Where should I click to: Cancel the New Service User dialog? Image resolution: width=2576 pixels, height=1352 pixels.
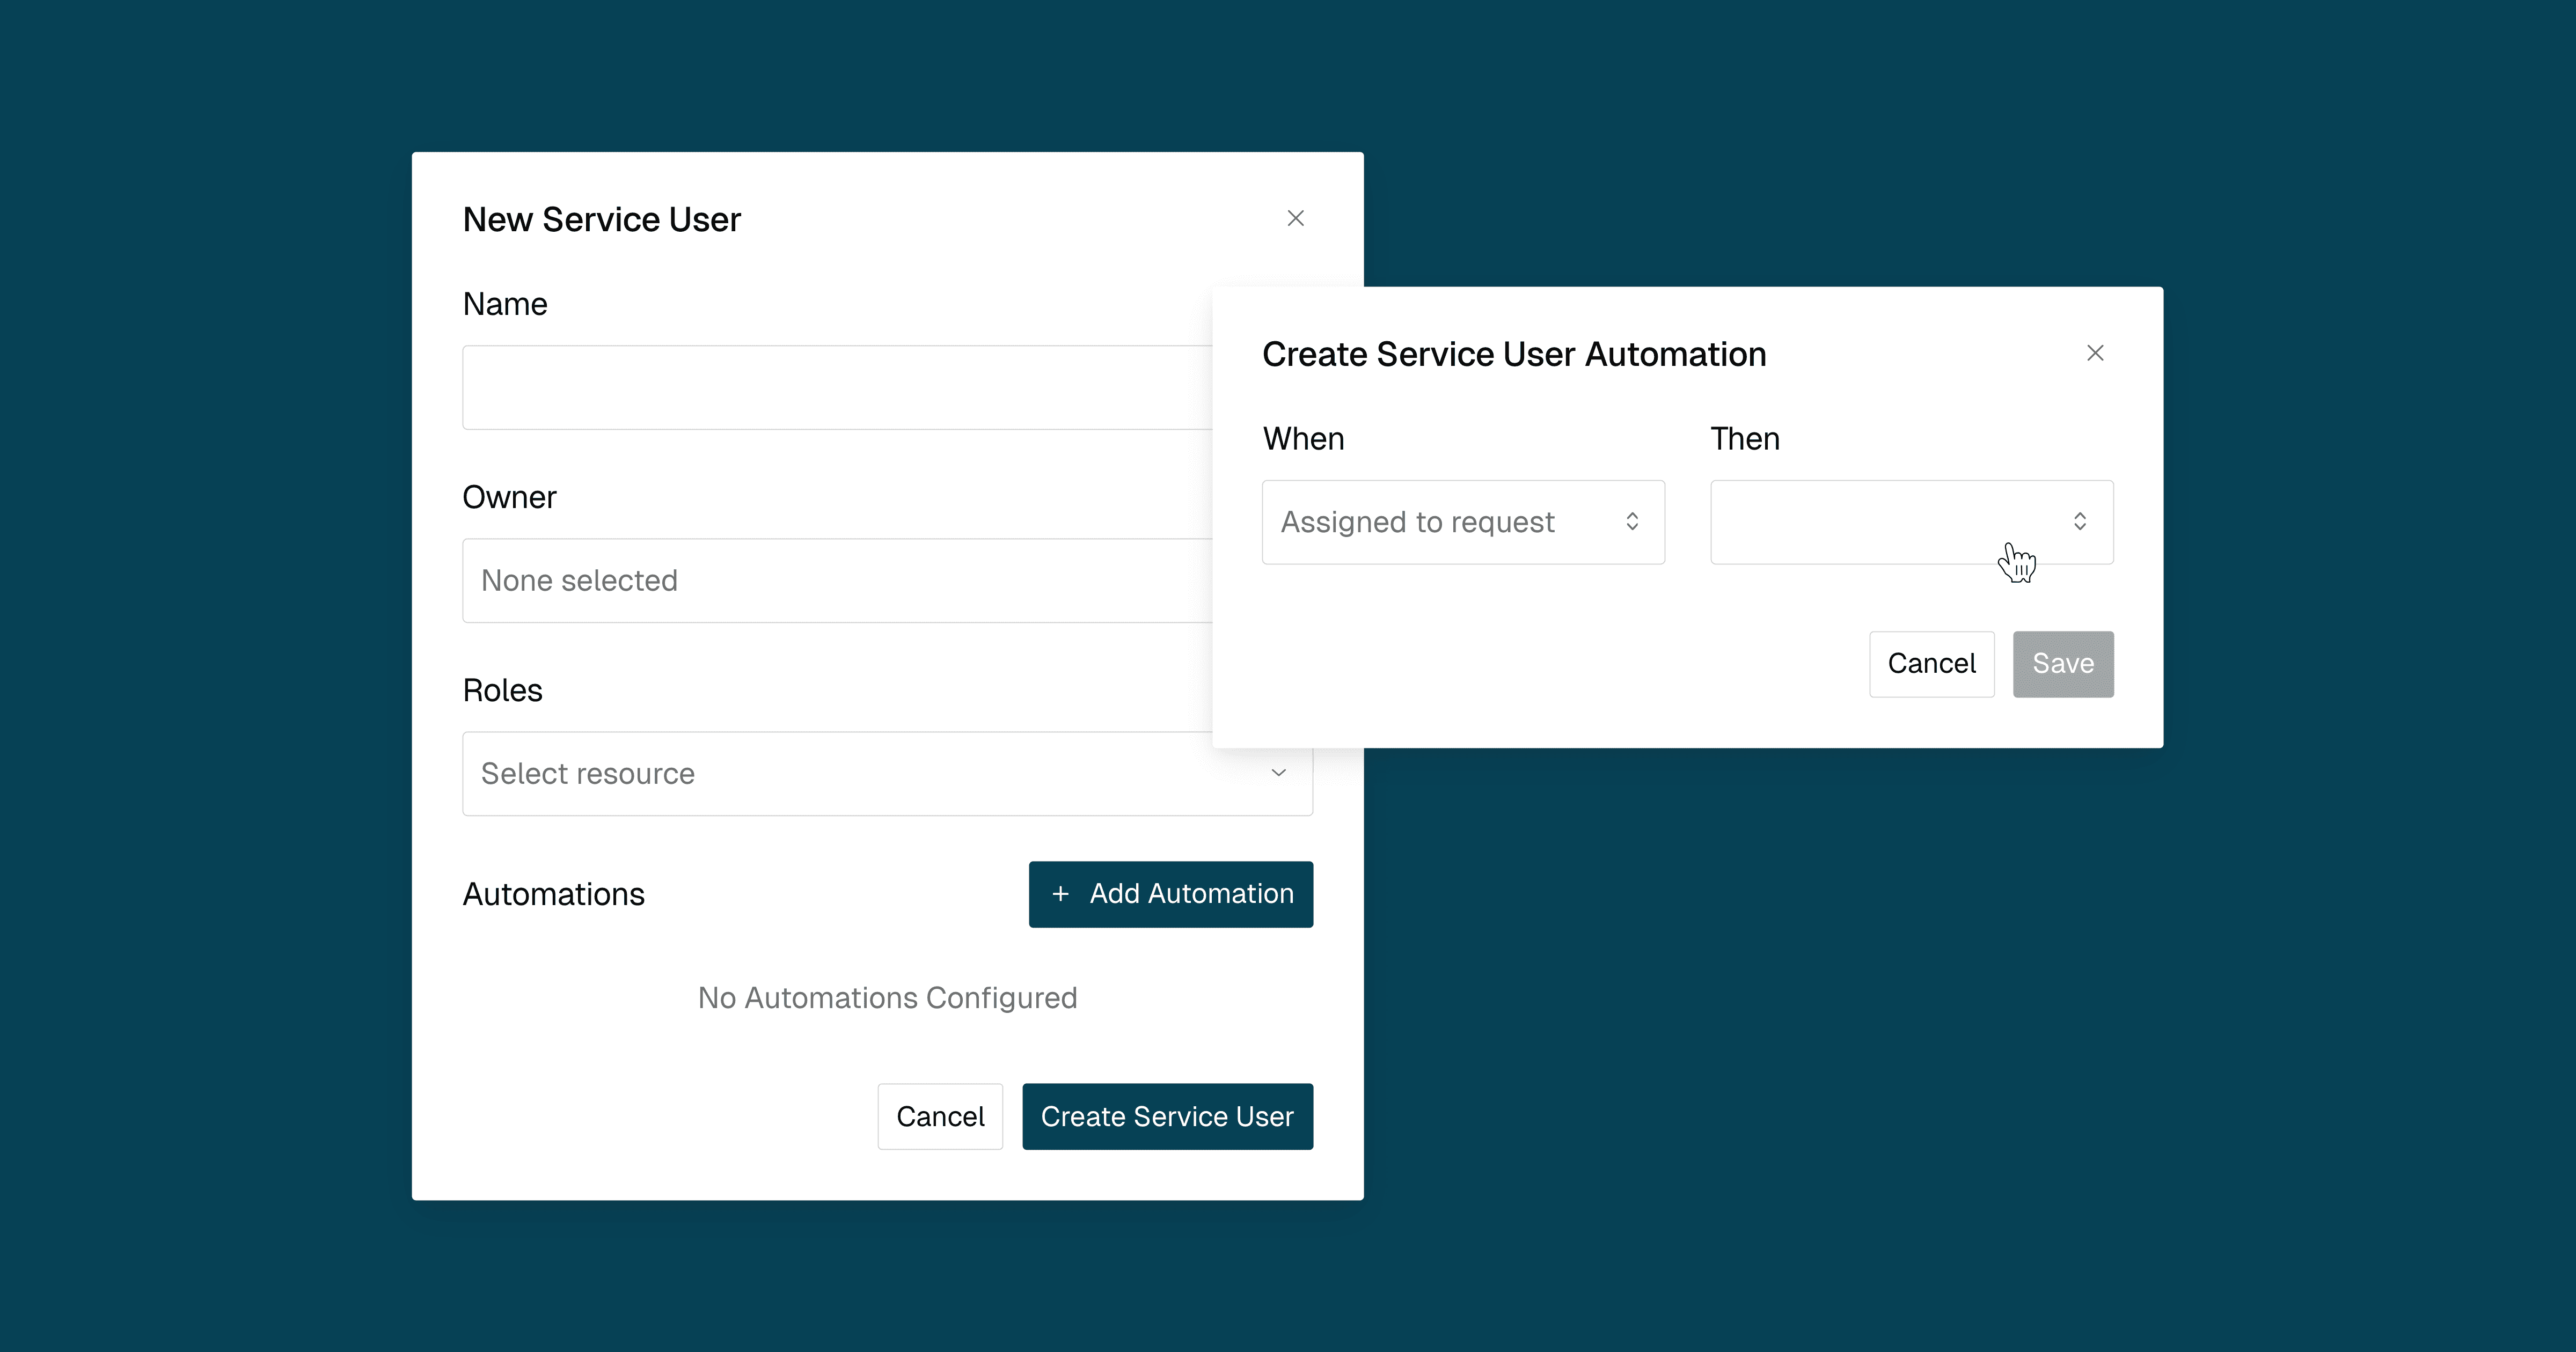[x=940, y=1117]
